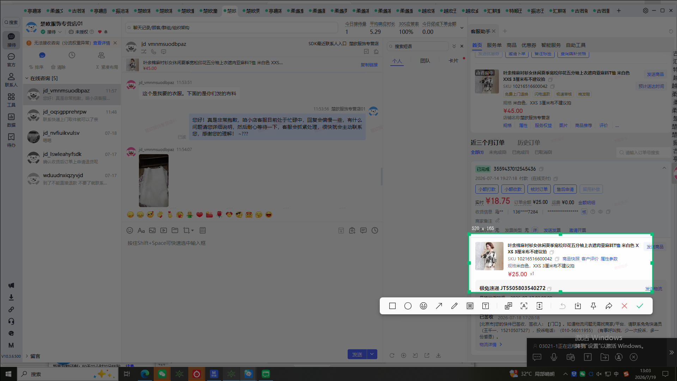Collapse order 3559437012545436 card chevron
677x381 pixels.
click(x=664, y=168)
